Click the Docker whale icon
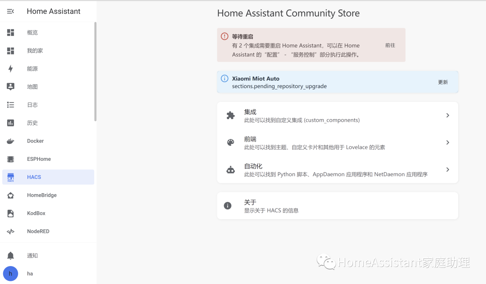Screen dimensions: 486x284 pyautogui.click(x=10, y=141)
